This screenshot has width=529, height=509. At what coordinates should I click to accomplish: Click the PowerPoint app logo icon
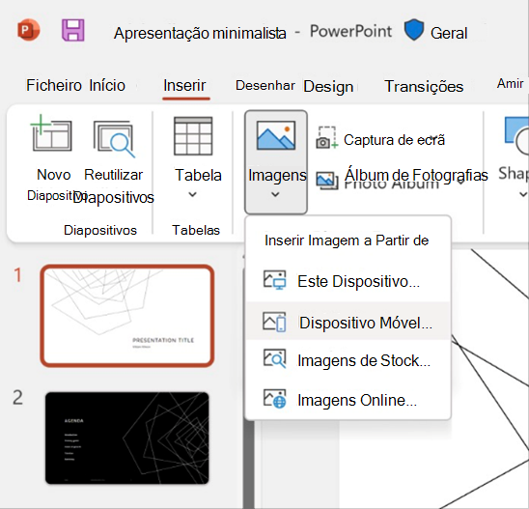29,30
